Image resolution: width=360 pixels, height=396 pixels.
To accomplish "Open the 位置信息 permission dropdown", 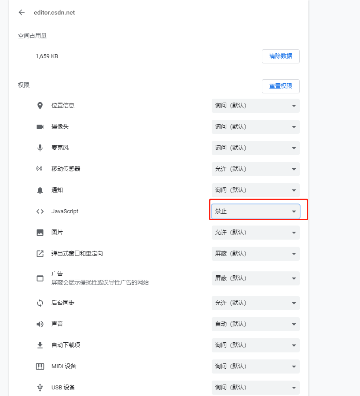I will click(x=255, y=106).
